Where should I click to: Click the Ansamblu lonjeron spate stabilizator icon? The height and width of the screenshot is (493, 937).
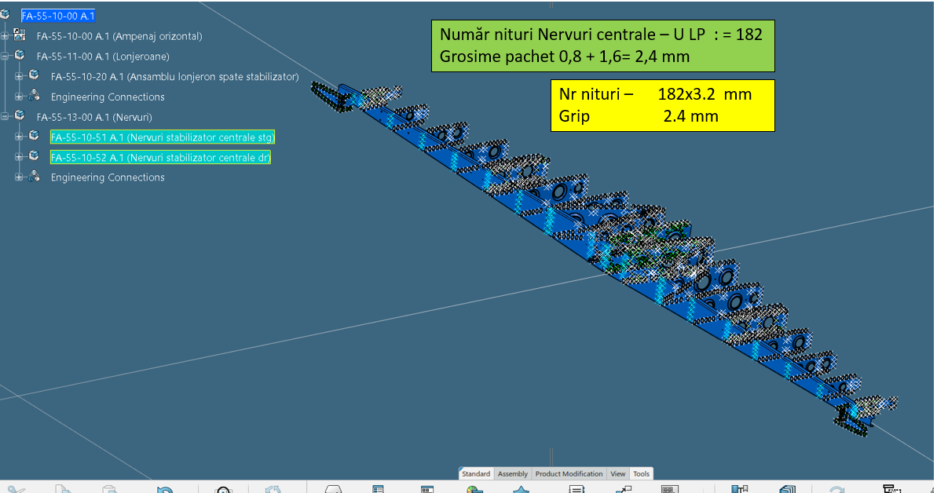[x=34, y=76]
